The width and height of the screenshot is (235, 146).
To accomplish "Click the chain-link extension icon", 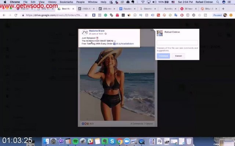I will (111, 15).
